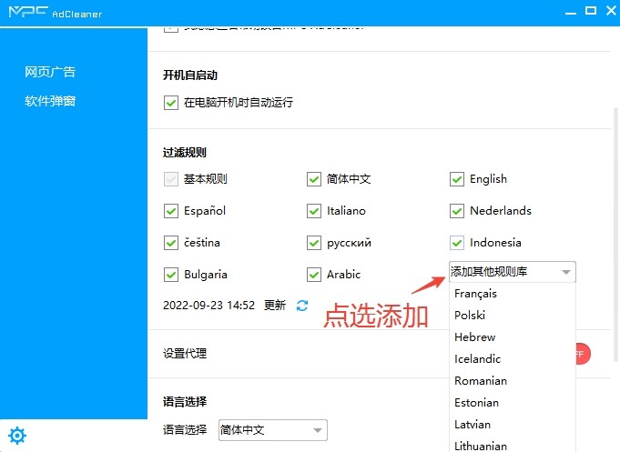Viewport: 620px width, 452px height.
Task: Uncheck 在电脑开机时自动运行 checkbox
Action: point(171,103)
